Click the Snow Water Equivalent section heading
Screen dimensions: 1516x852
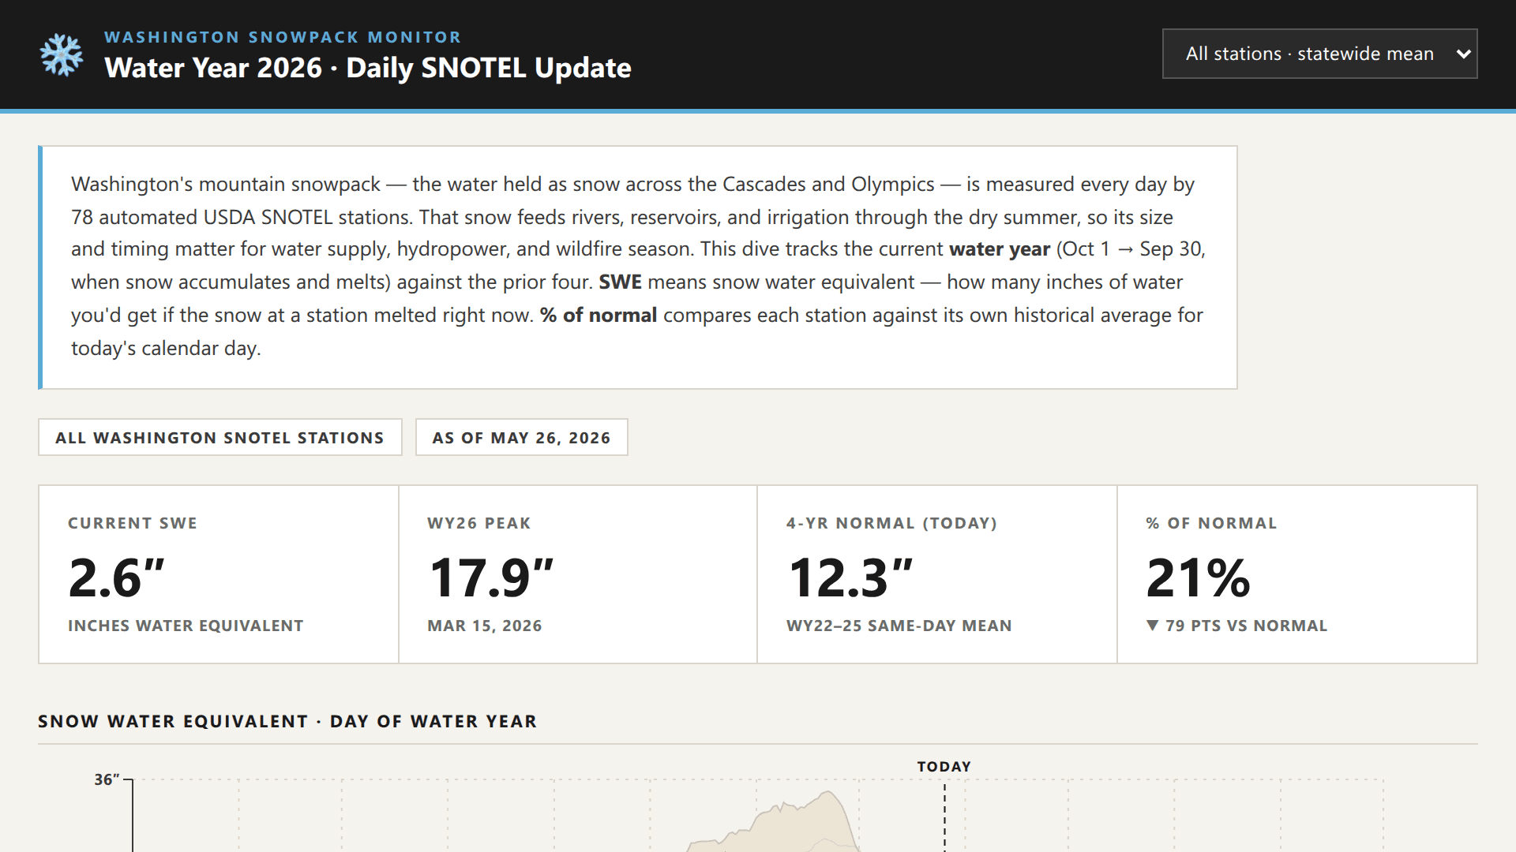287,721
